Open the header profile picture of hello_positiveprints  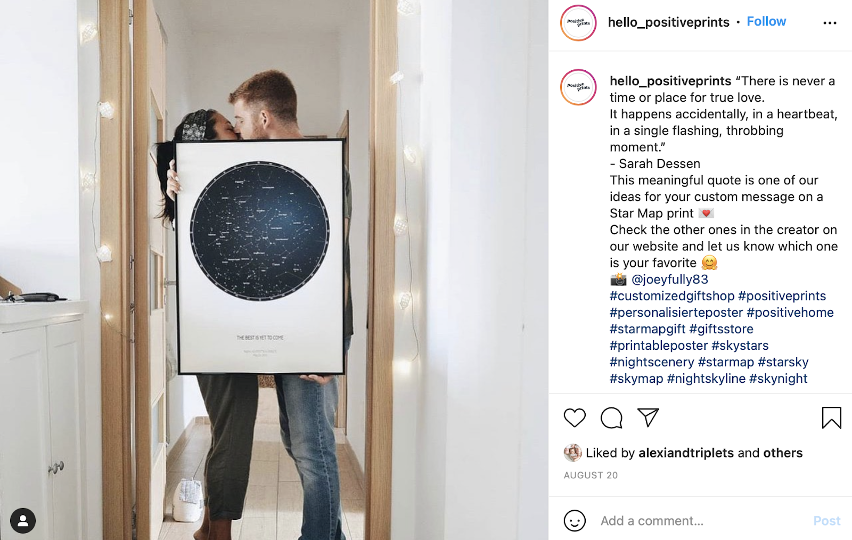point(578,23)
